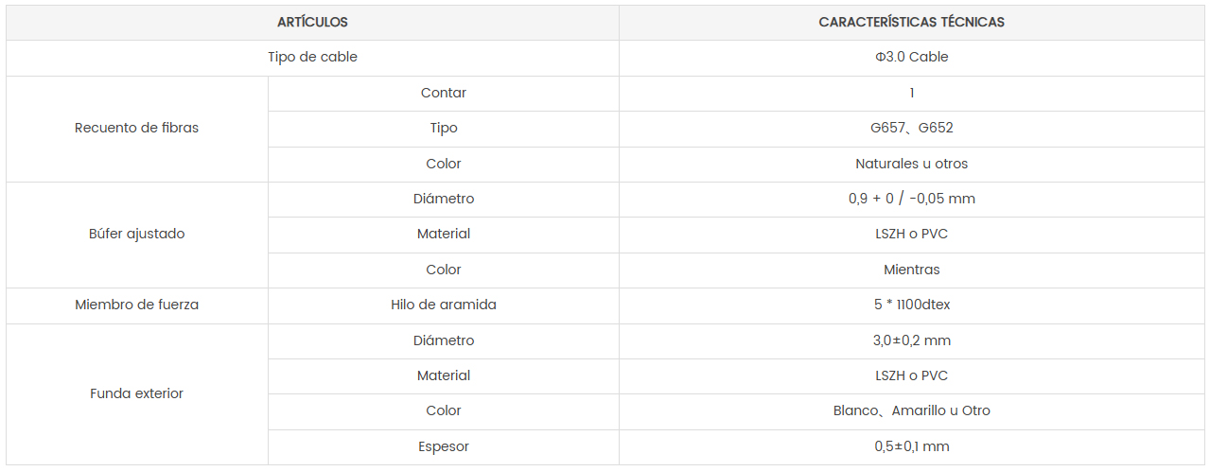
Task: Select the Funda exterior row label
Action: click(137, 393)
